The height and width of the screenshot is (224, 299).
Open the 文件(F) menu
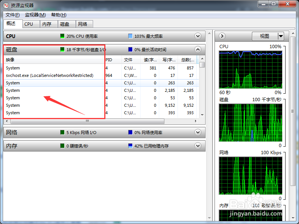click(12, 15)
